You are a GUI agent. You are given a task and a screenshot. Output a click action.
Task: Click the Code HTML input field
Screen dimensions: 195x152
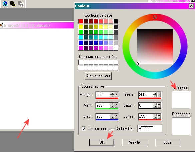(150, 128)
